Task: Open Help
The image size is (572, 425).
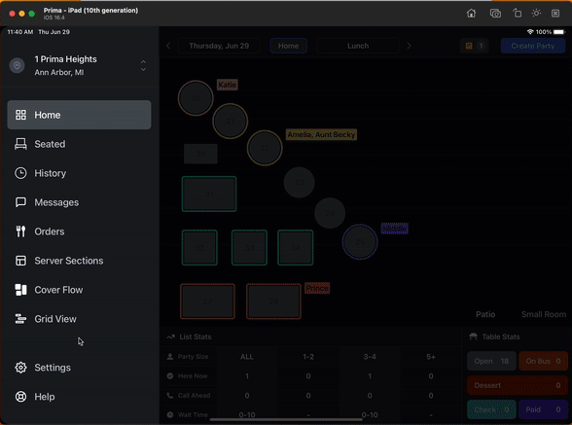Action: click(x=79, y=397)
